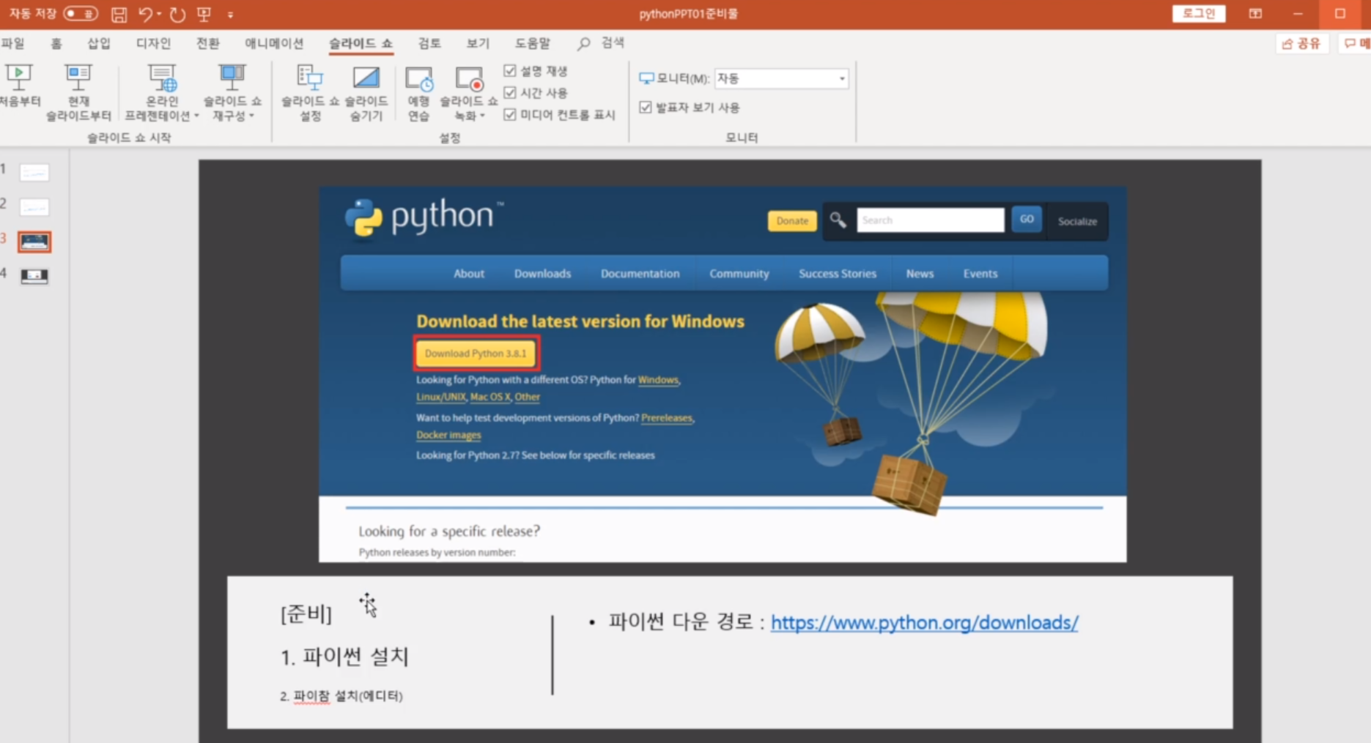Screen dimensions: 1371x743
Task: Click the search text field in ribbon
Action: [613, 43]
